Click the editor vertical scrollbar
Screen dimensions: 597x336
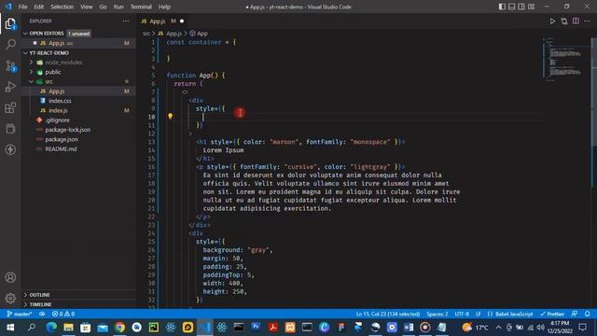(594, 91)
